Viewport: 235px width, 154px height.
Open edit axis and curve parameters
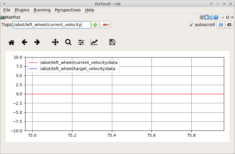pyautogui.click(x=94, y=42)
